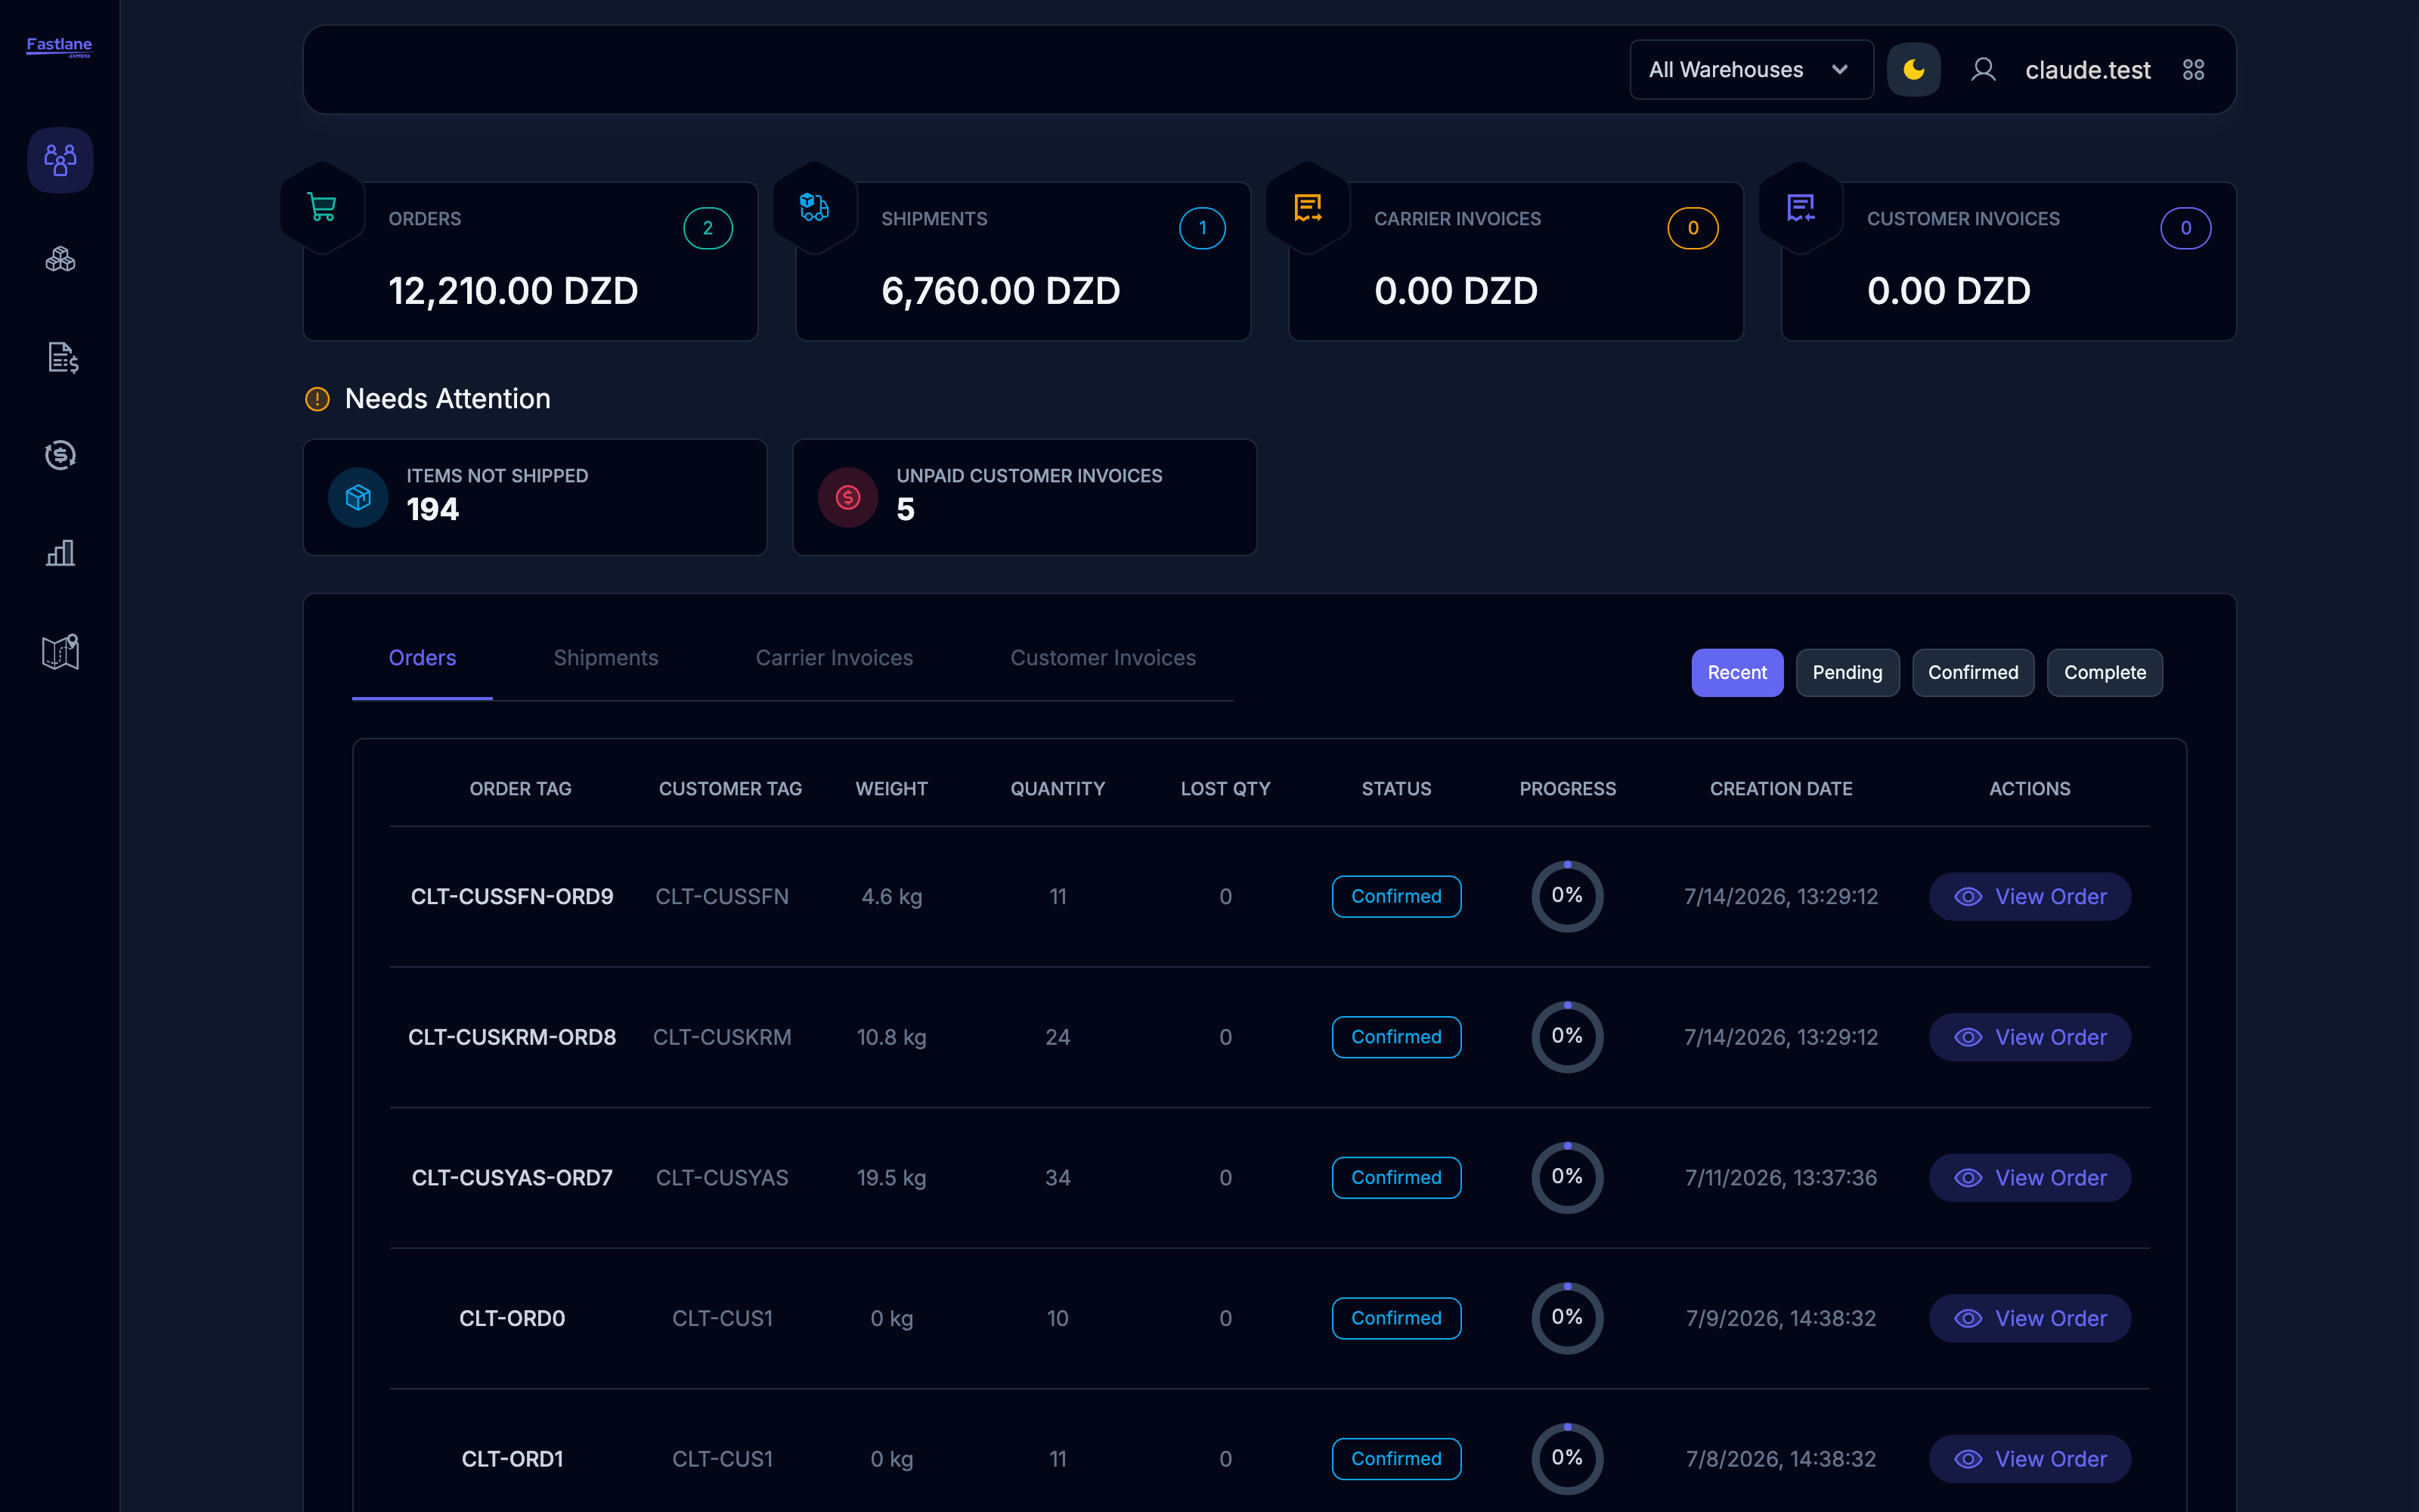Viewport: 2419px width, 1512px height.
Task: Click the Items Not Shipped box icon
Action: tap(358, 497)
